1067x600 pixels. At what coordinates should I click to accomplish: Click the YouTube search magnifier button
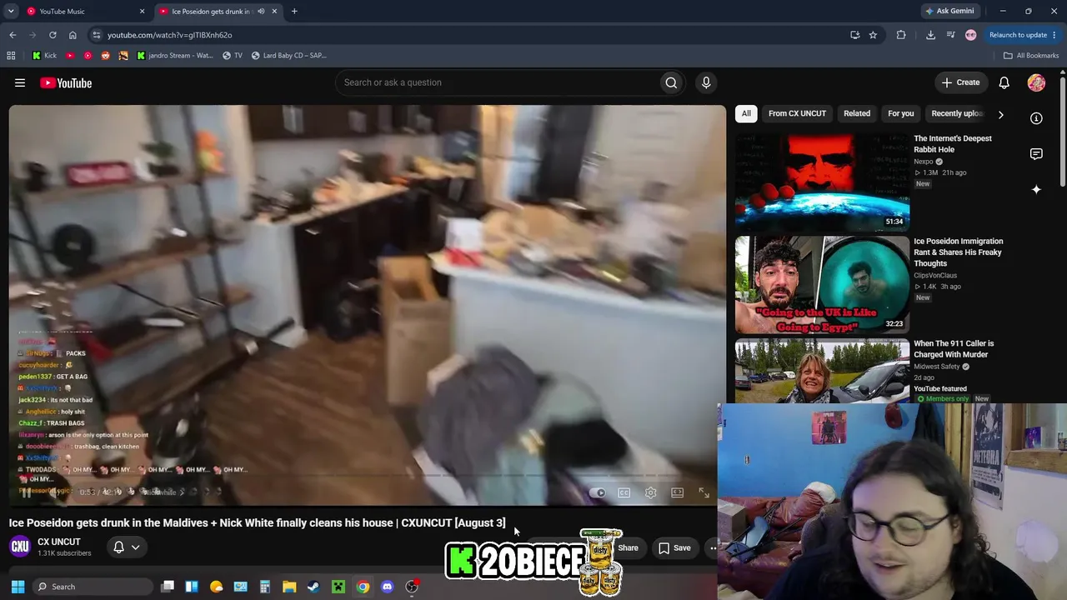pyautogui.click(x=671, y=82)
